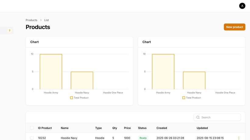Click the search magnifier icon

(x=198, y=117)
